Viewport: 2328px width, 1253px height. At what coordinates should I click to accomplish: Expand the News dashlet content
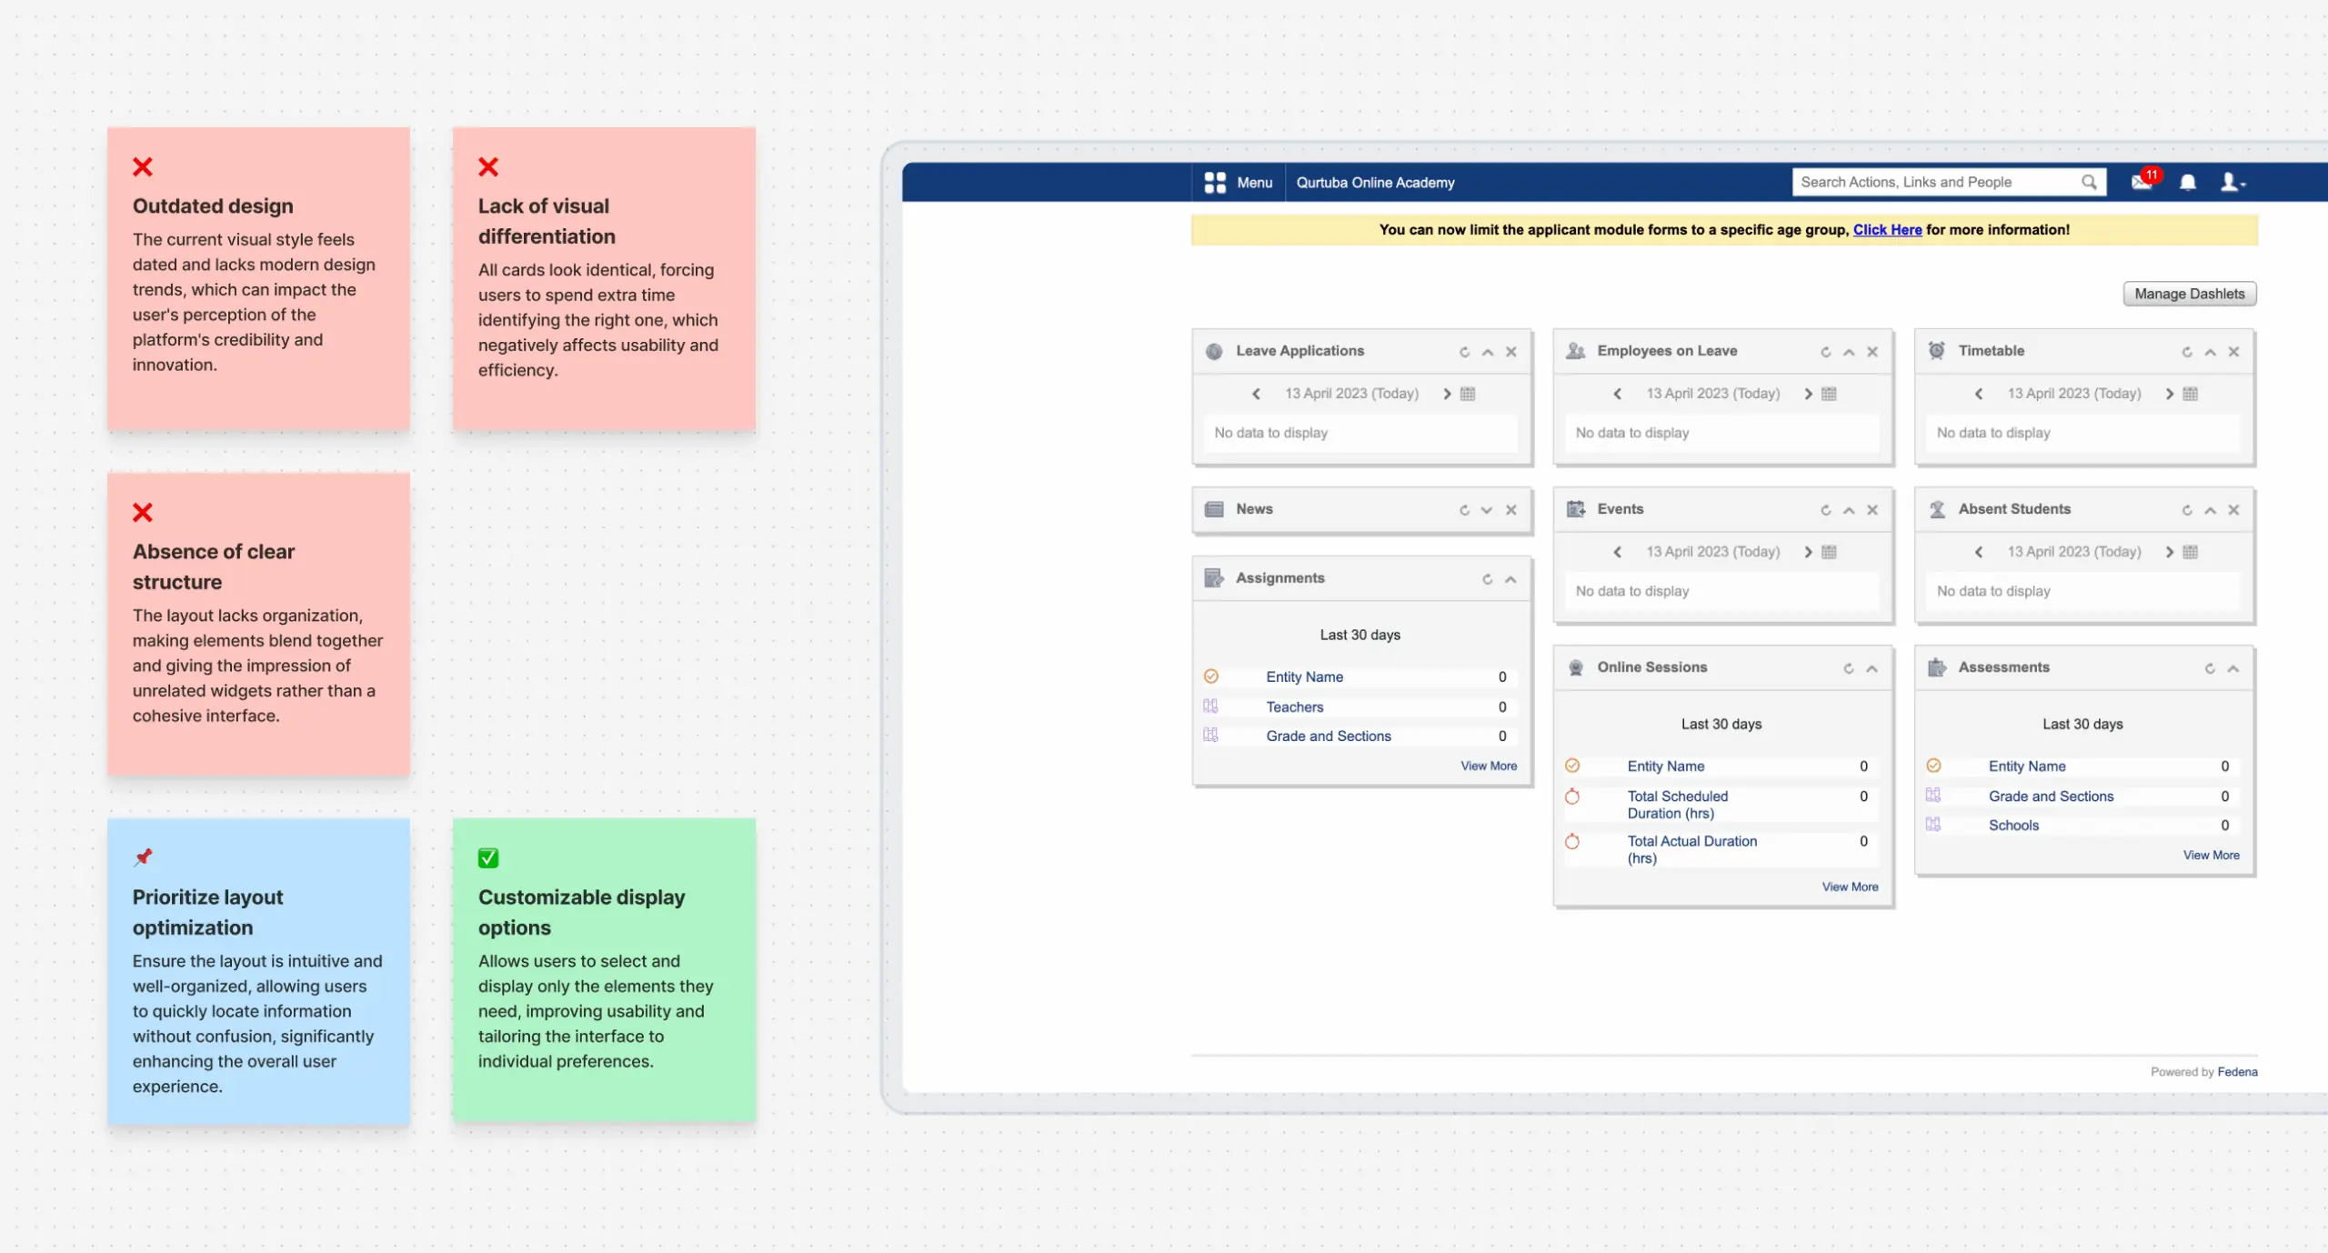coord(1488,510)
